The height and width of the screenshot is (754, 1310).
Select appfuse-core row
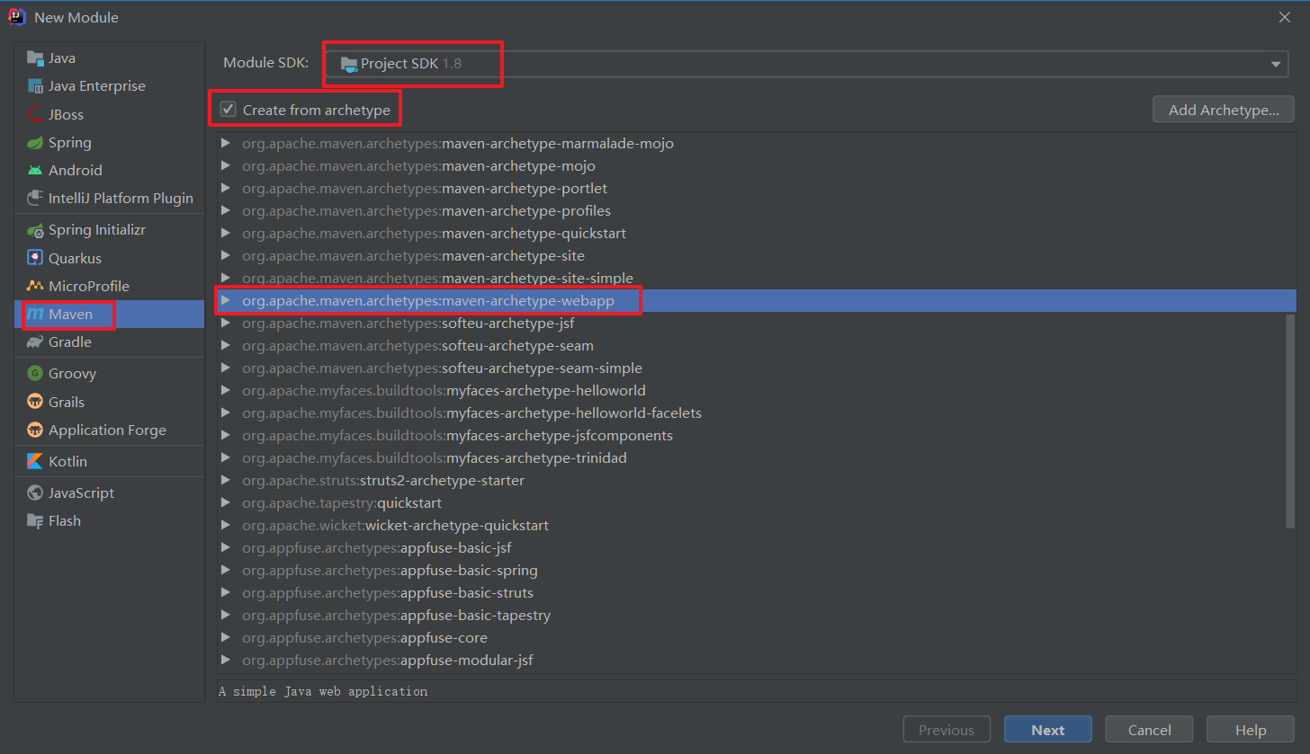pos(757,638)
